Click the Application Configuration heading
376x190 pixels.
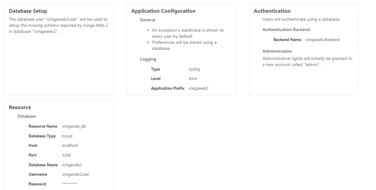[163, 11]
